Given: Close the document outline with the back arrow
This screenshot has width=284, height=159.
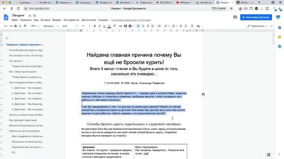Looking at the screenshot, I should 7,38.
